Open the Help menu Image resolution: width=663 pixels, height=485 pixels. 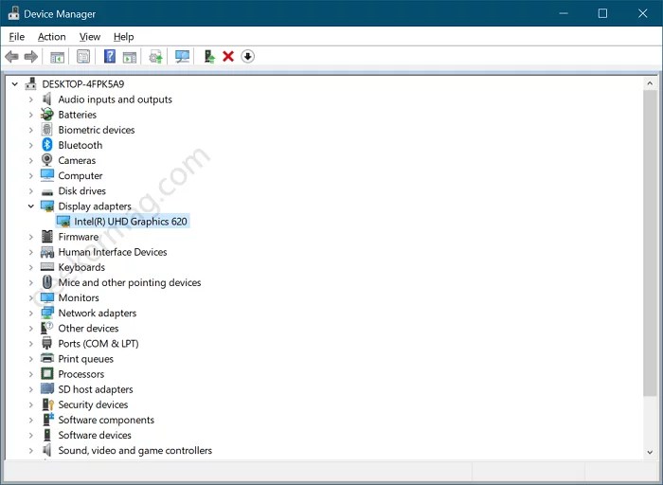click(123, 37)
